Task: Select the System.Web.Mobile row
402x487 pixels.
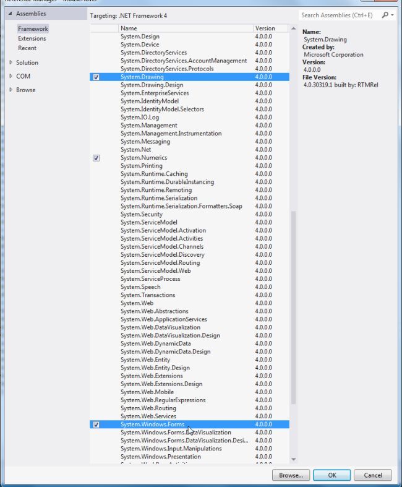Action: pyautogui.click(x=189, y=392)
